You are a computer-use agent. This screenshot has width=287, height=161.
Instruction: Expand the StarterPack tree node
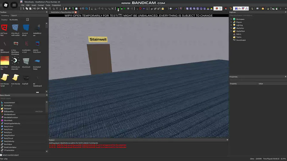(231, 31)
